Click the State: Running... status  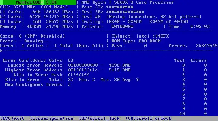(x=25, y=41)
